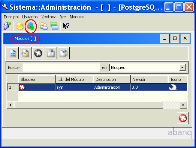The height and width of the screenshot is (148, 196).
Task: Click the table's left scroll arrow
Action: 10,105
